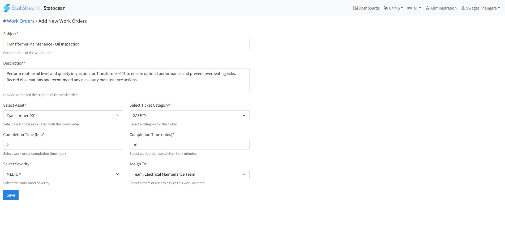This screenshot has width=505, height=250.
Task: Open the Select Ticket Category dropdown
Action: tap(189, 115)
